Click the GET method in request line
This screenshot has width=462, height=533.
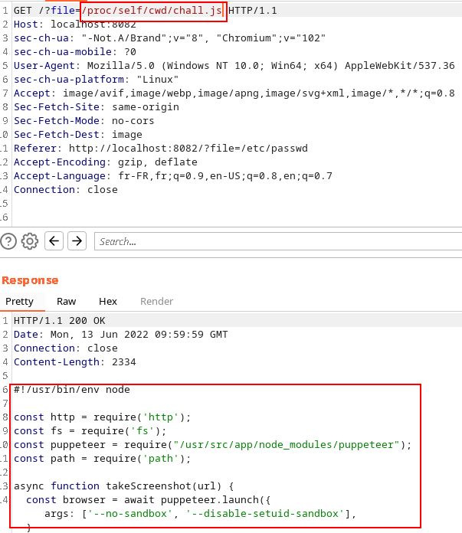[23, 11]
